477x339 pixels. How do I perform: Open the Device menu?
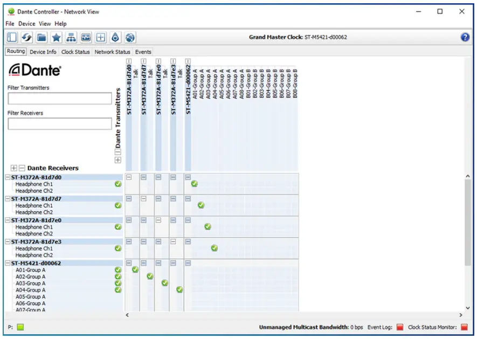coord(26,24)
